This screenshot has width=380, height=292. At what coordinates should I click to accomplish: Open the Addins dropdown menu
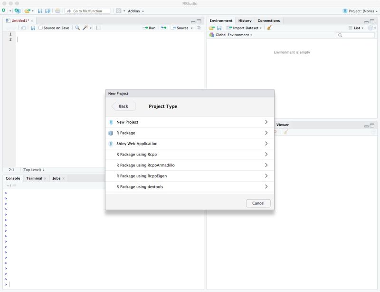(x=136, y=11)
